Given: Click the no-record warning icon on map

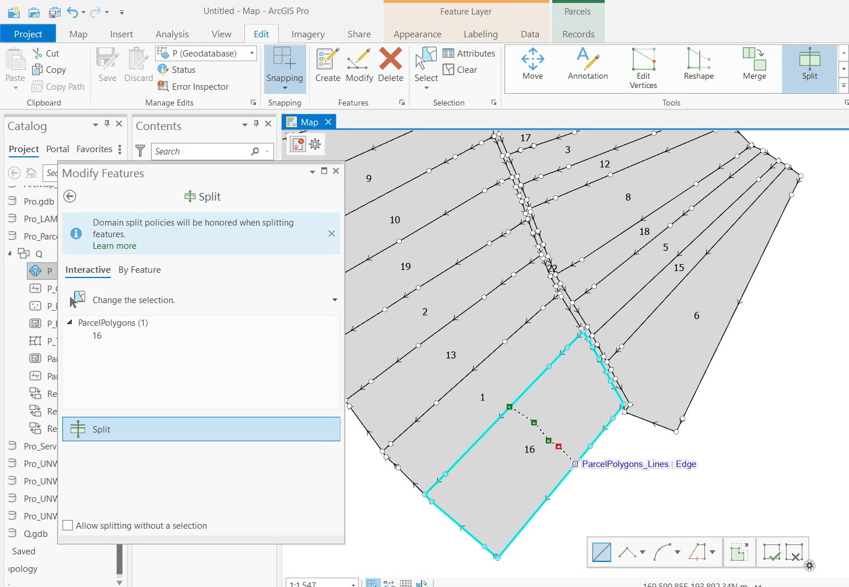Looking at the screenshot, I should (298, 144).
